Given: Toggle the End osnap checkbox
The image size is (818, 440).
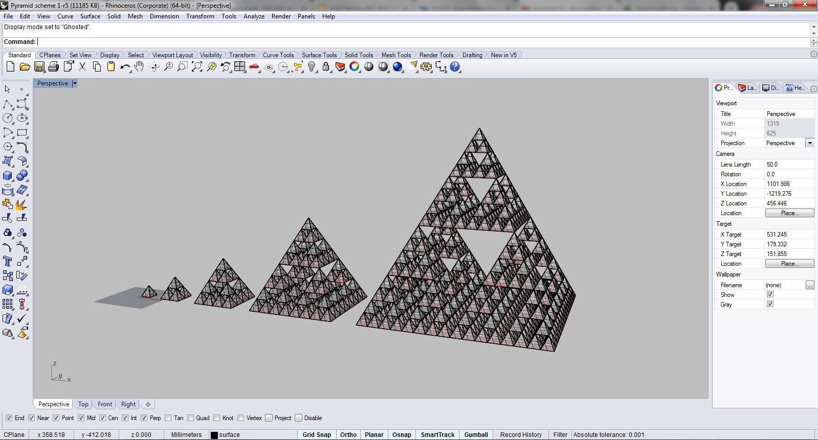Looking at the screenshot, I should (9, 418).
